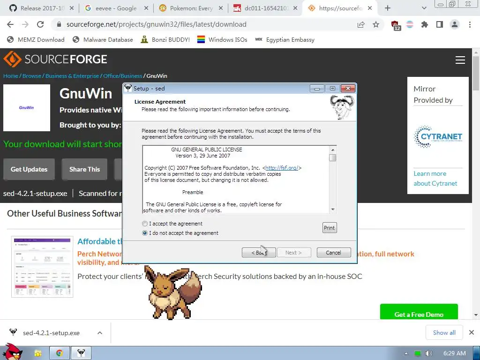Click the Perch dashboard ad thumbnail

pos(42,267)
